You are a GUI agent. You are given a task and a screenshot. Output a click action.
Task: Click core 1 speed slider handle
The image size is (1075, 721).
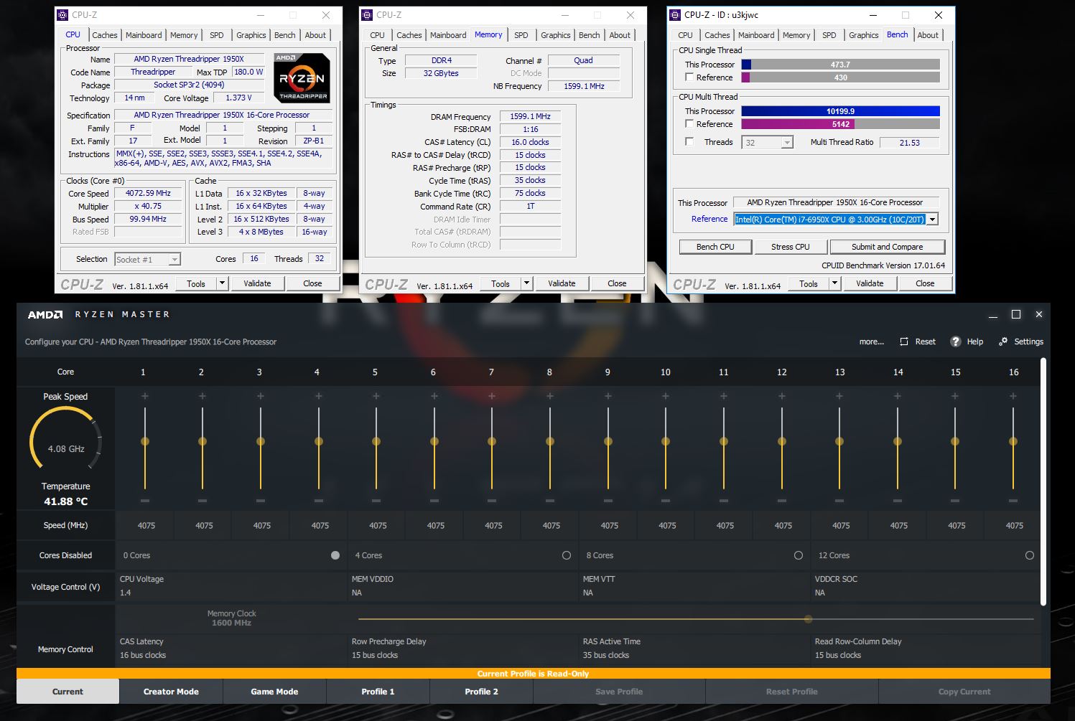pyautogui.click(x=145, y=441)
